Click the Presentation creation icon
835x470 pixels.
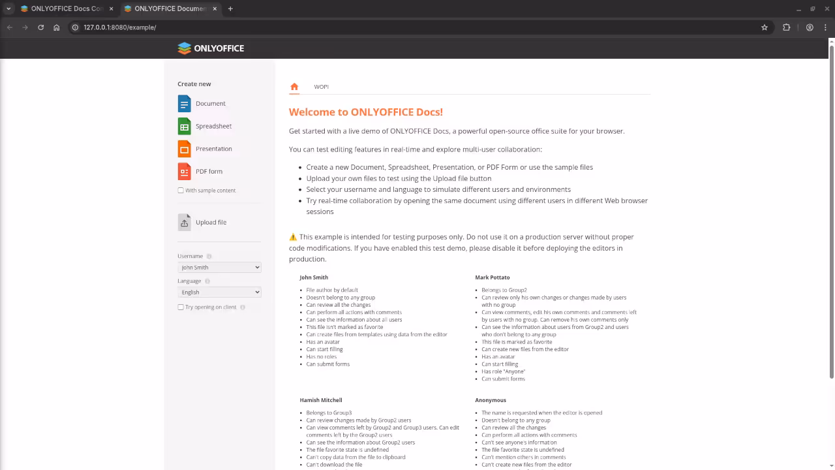pyautogui.click(x=183, y=148)
